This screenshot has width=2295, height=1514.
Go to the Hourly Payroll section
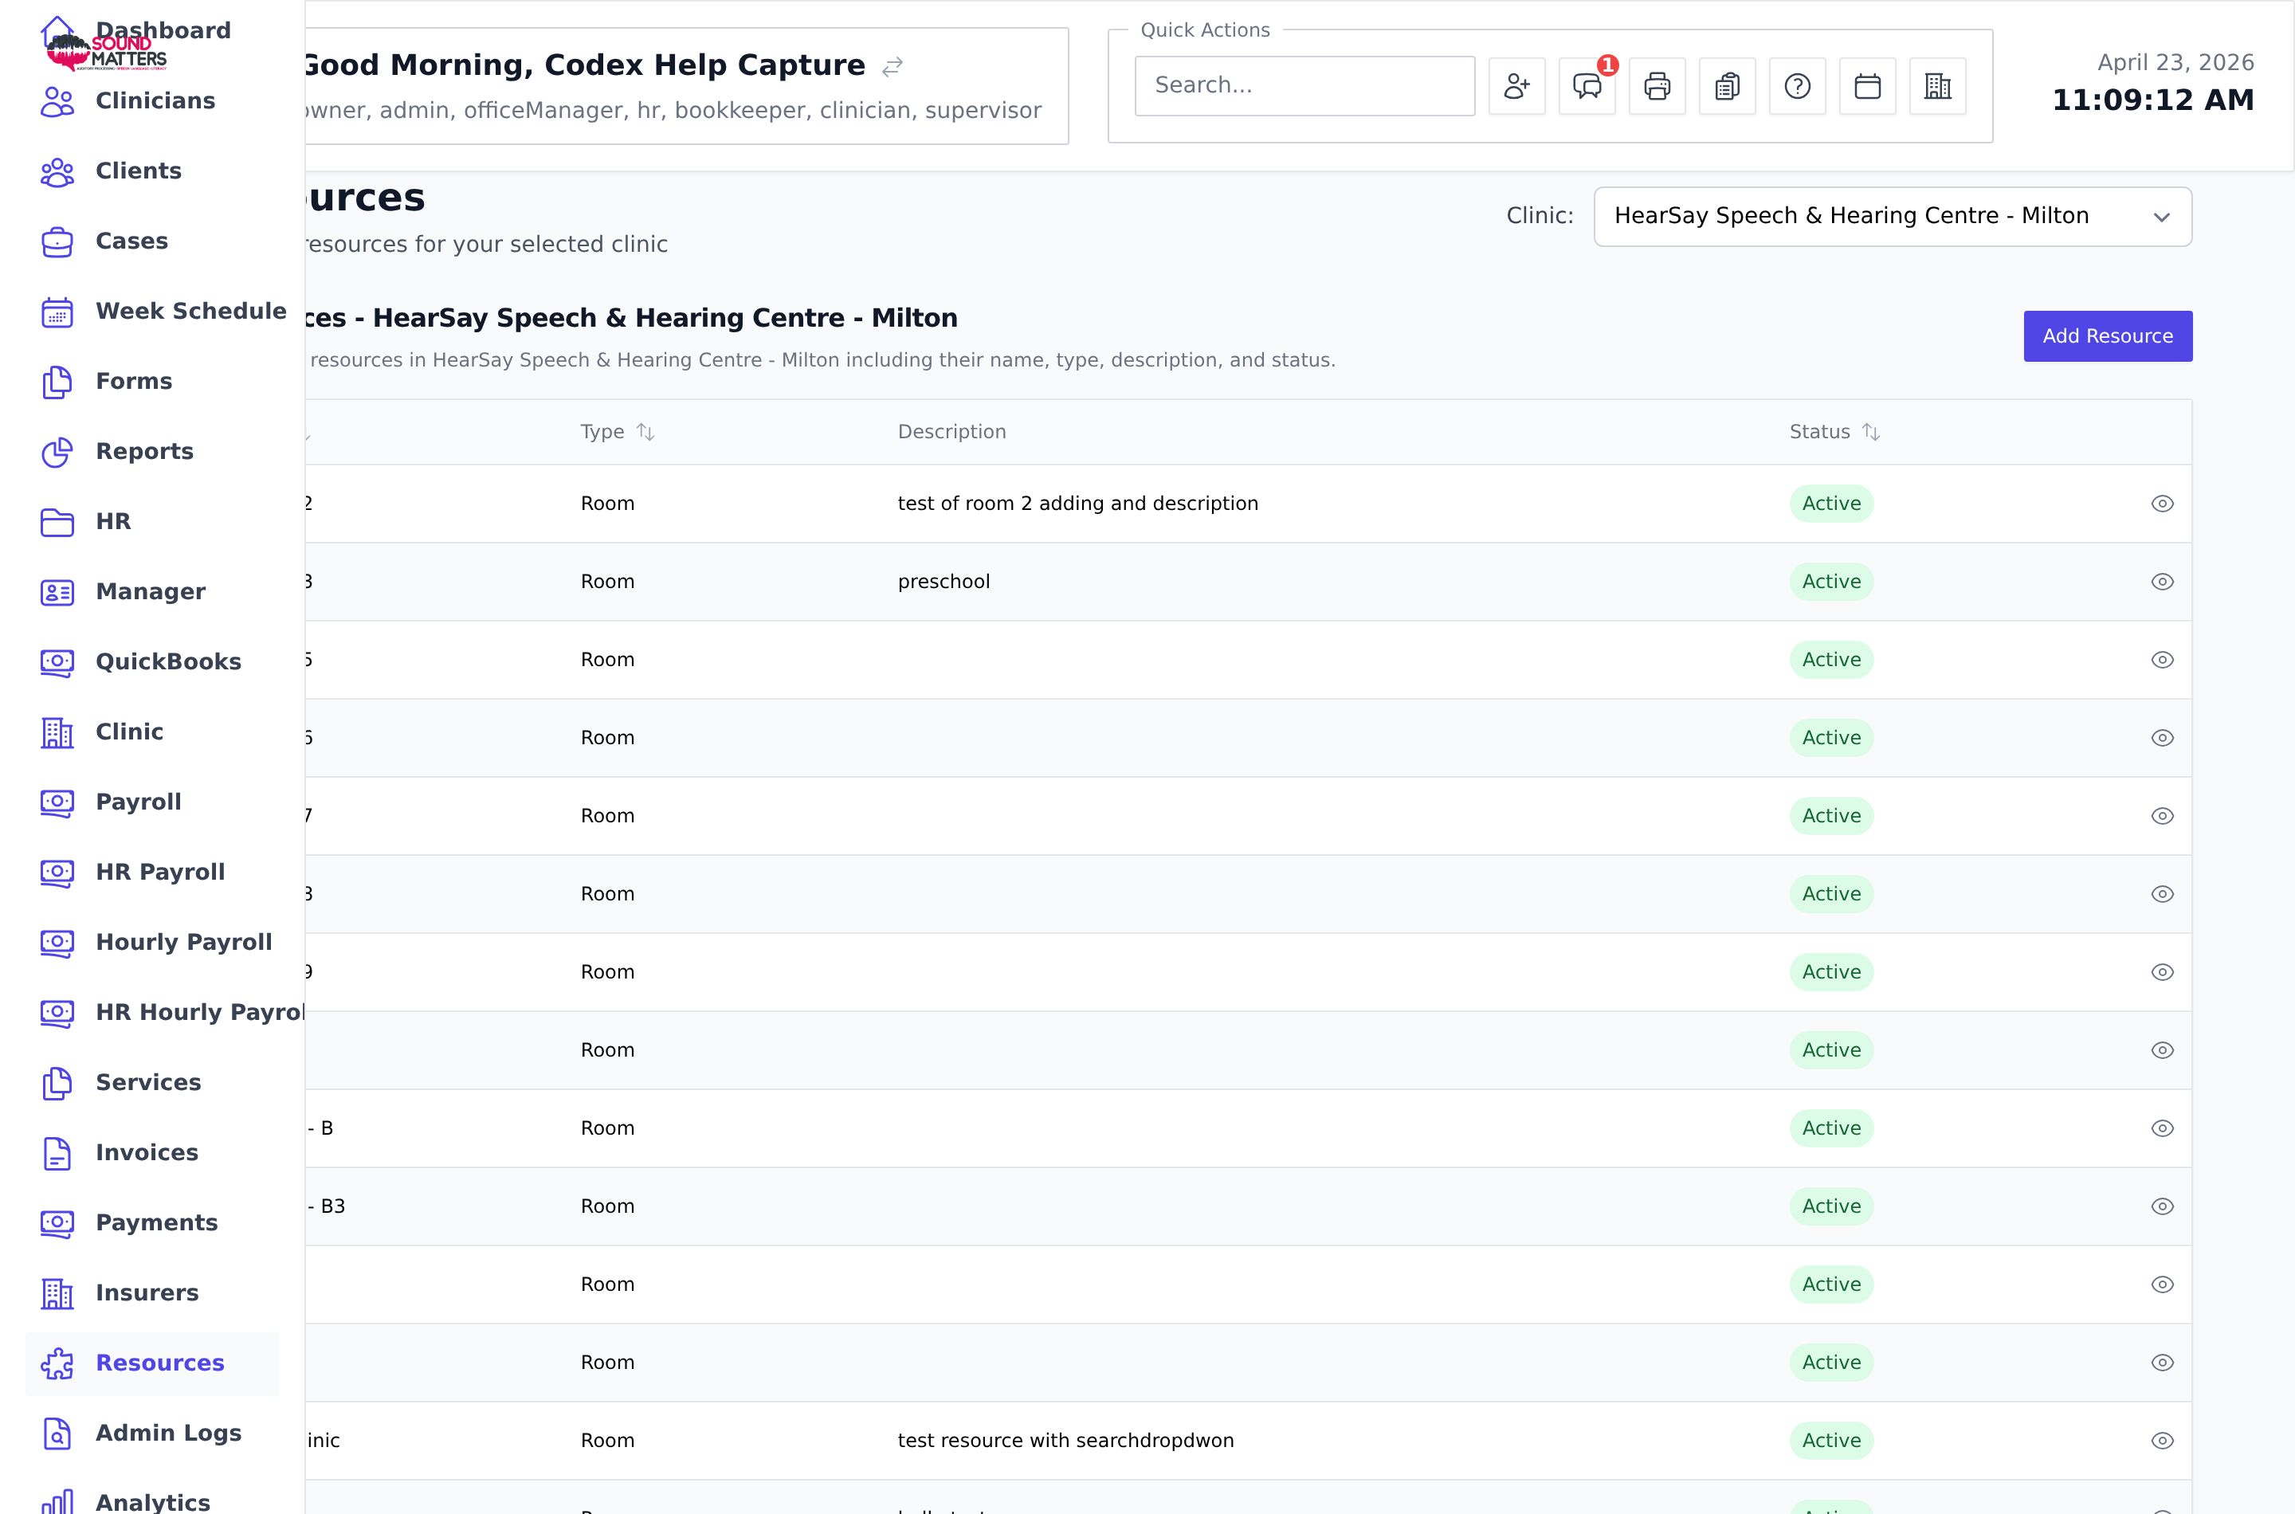[x=183, y=941]
